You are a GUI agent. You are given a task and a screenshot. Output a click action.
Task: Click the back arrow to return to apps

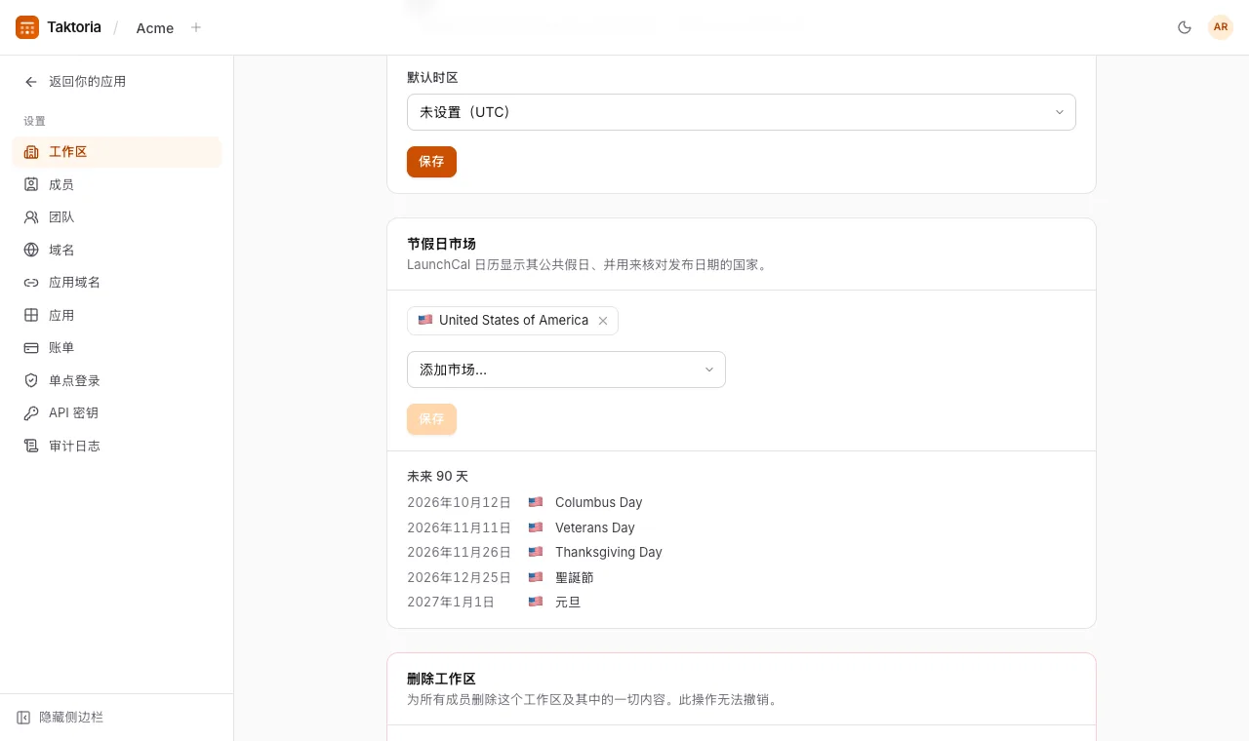pyautogui.click(x=31, y=82)
